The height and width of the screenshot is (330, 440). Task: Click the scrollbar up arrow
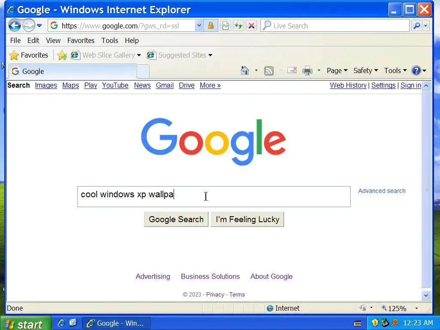tap(426, 86)
